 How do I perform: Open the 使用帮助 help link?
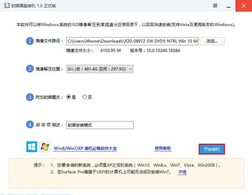[163, 148]
